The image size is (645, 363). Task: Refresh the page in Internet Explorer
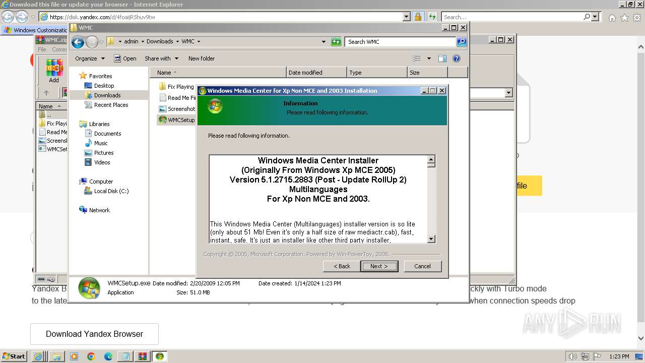click(432, 17)
